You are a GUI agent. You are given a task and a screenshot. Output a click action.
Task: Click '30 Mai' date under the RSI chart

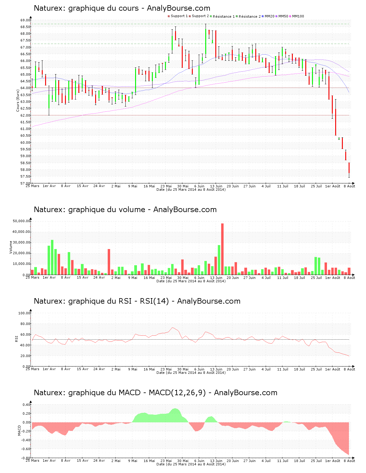(x=183, y=369)
